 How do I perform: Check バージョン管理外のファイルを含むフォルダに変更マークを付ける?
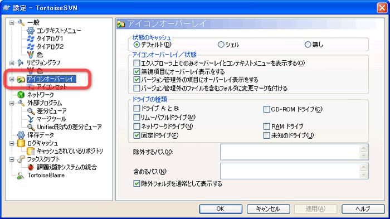(x=136, y=88)
